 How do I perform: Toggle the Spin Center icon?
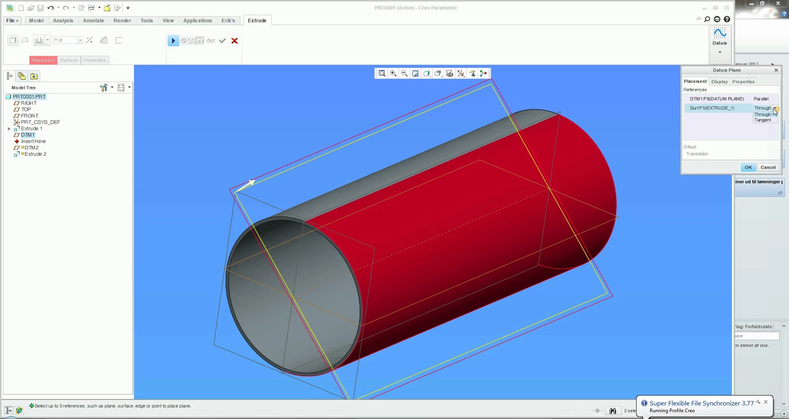click(483, 74)
